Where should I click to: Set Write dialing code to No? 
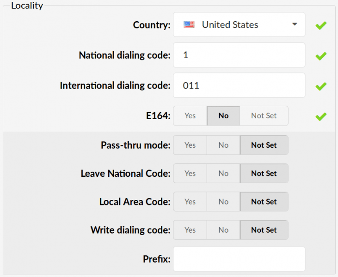(x=223, y=230)
